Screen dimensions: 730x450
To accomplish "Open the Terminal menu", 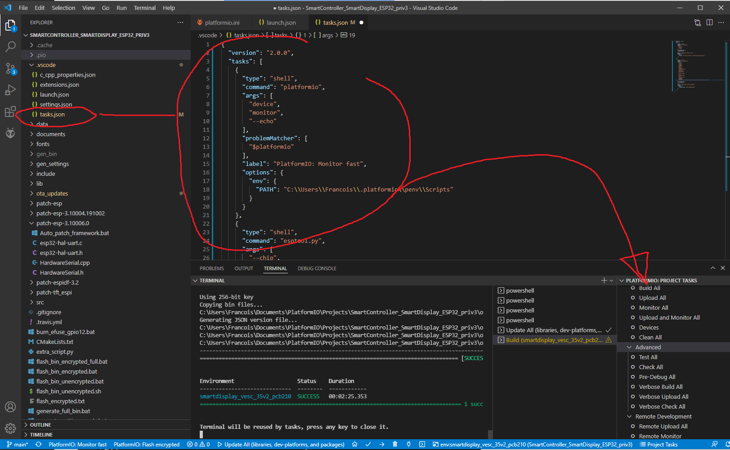I will (x=145, y=8).
